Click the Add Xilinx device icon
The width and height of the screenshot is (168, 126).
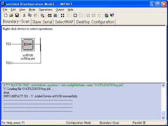(x=42, y=15)
